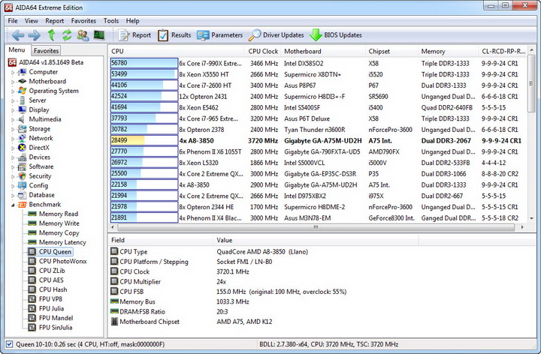Open the Report toolbar button
541x354 pixels.
(x=135, y=35)
